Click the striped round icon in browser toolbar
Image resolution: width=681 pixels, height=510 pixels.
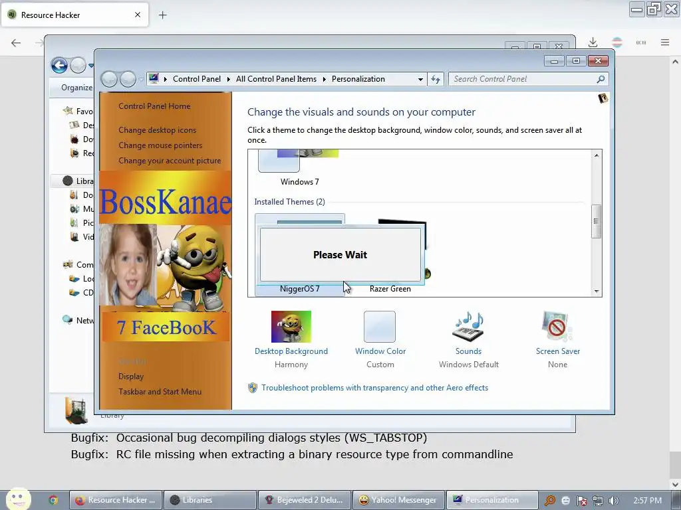(616, 42)
